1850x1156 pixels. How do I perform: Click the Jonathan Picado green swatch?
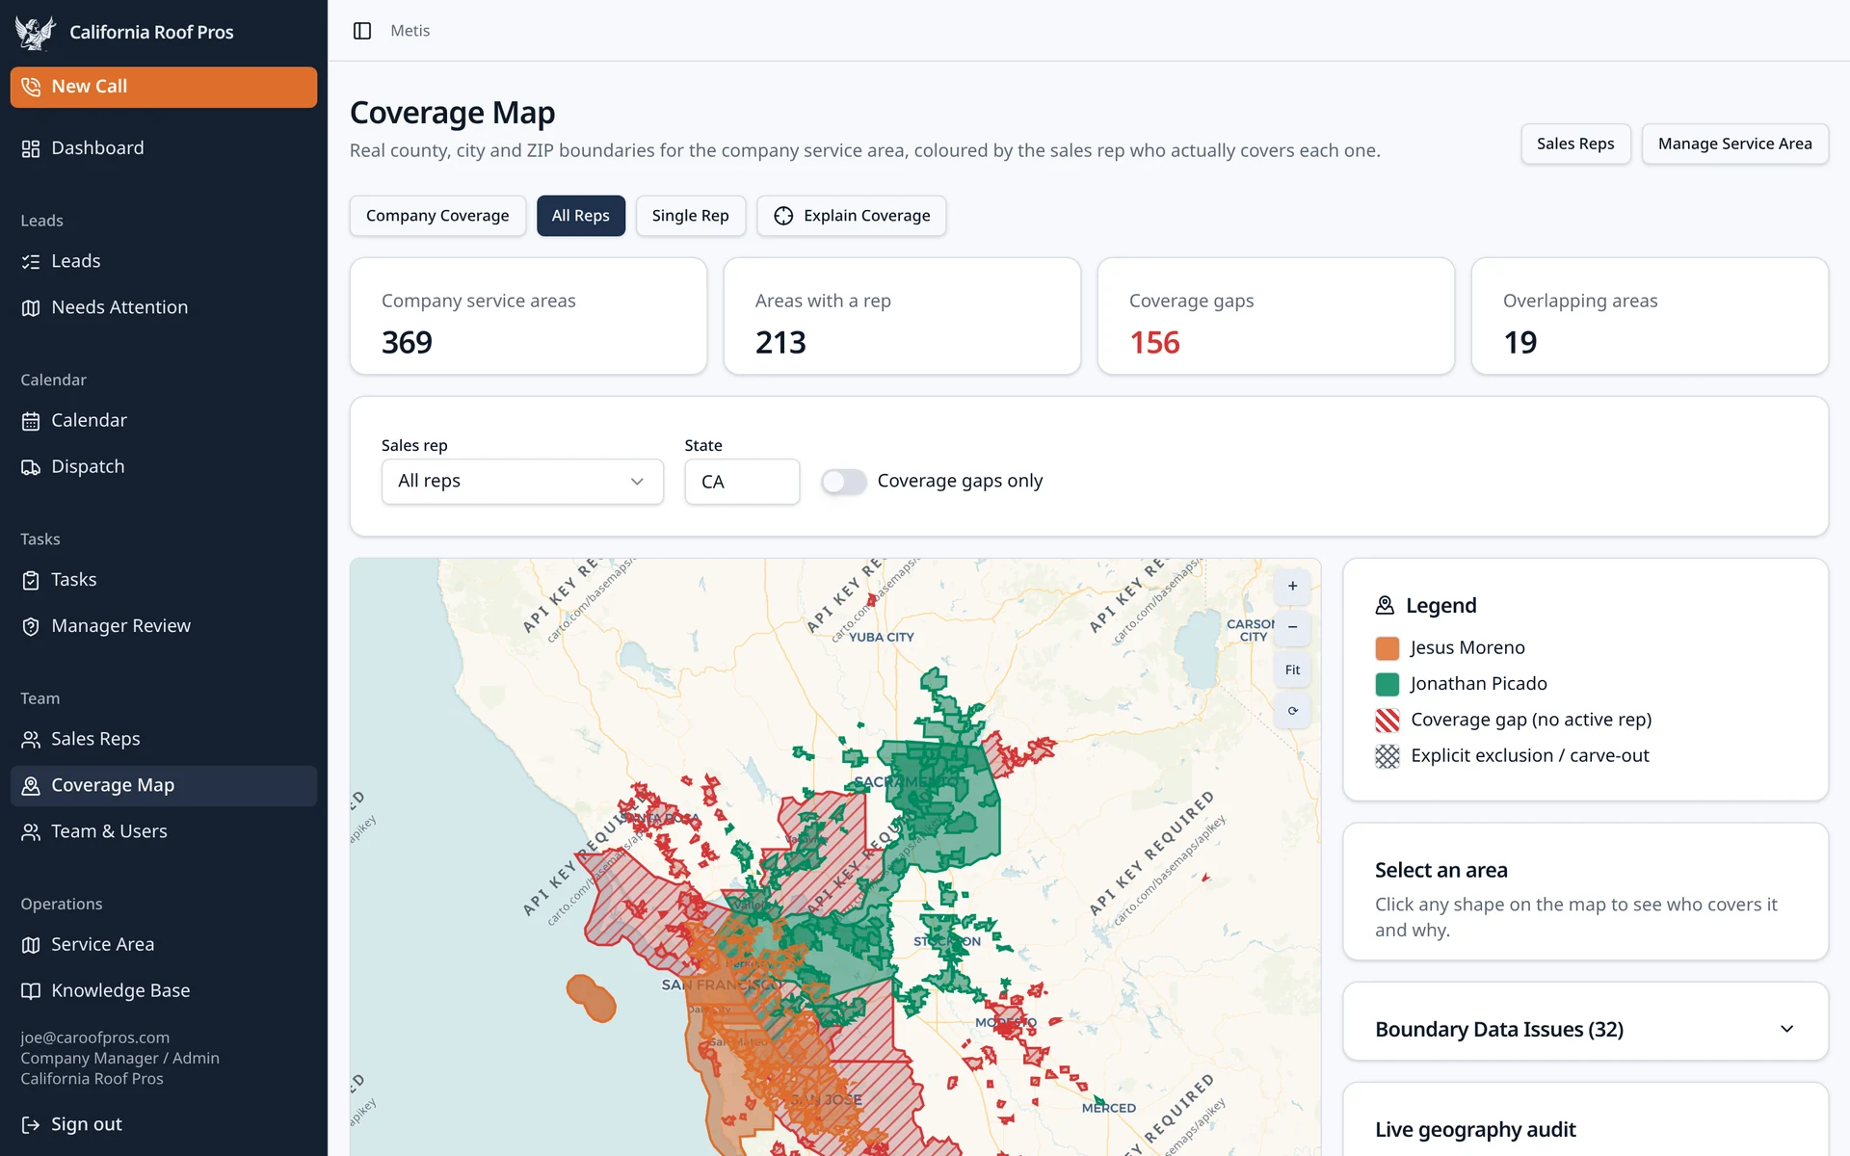tap(1387, 684)
